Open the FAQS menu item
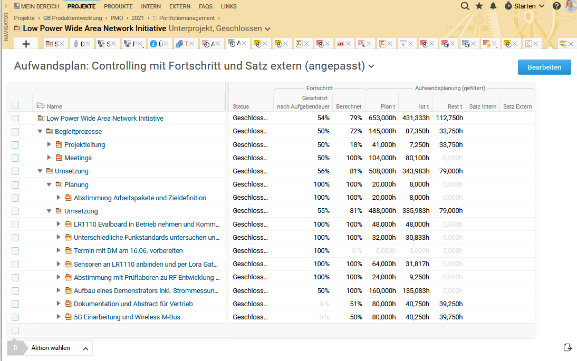This screenshot has height=361, width=577. pyautogui.click(x=205, y=6)
